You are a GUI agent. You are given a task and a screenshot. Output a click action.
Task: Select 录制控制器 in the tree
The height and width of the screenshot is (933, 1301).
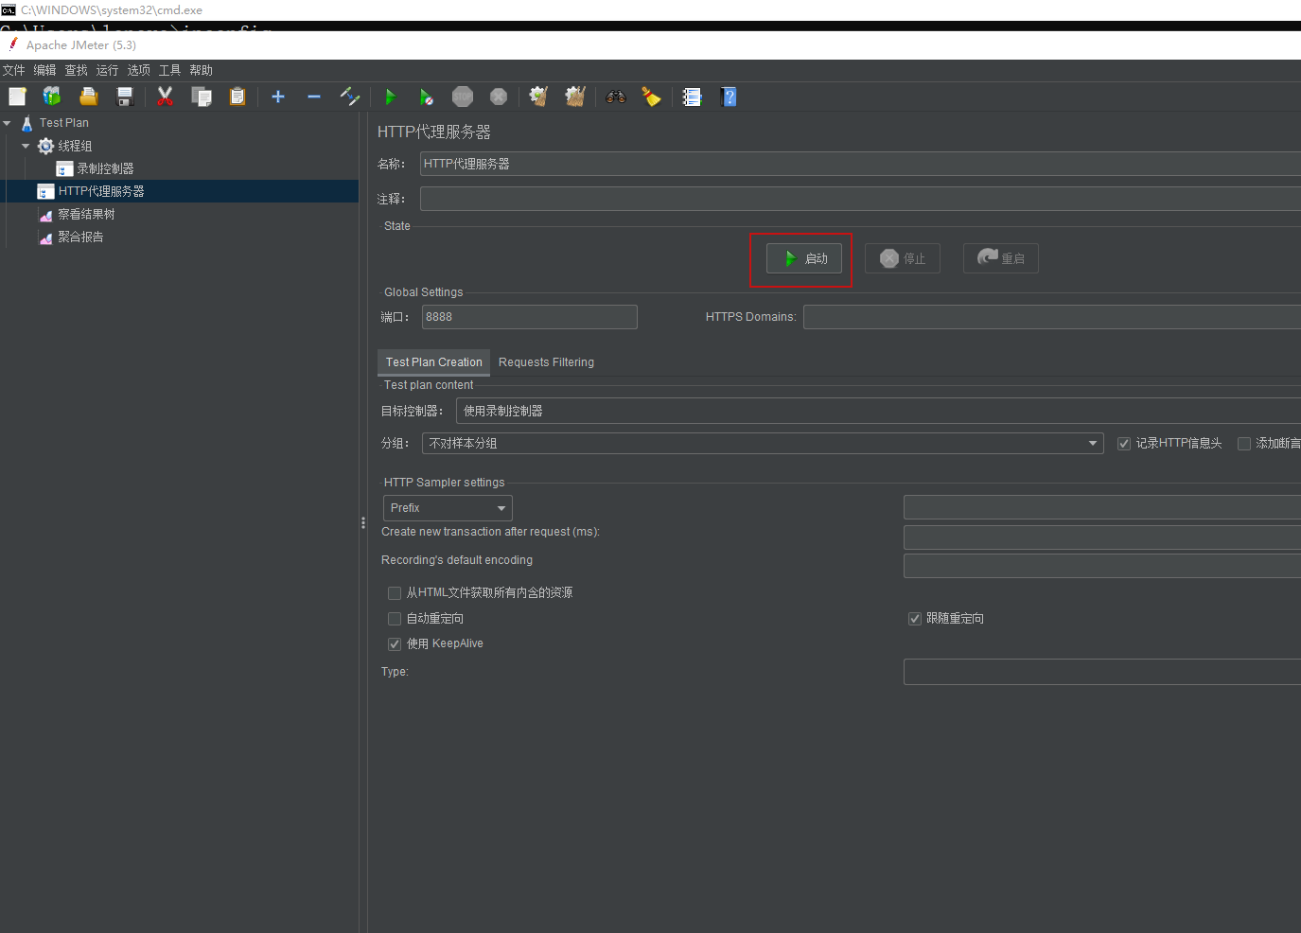point(105,168)
